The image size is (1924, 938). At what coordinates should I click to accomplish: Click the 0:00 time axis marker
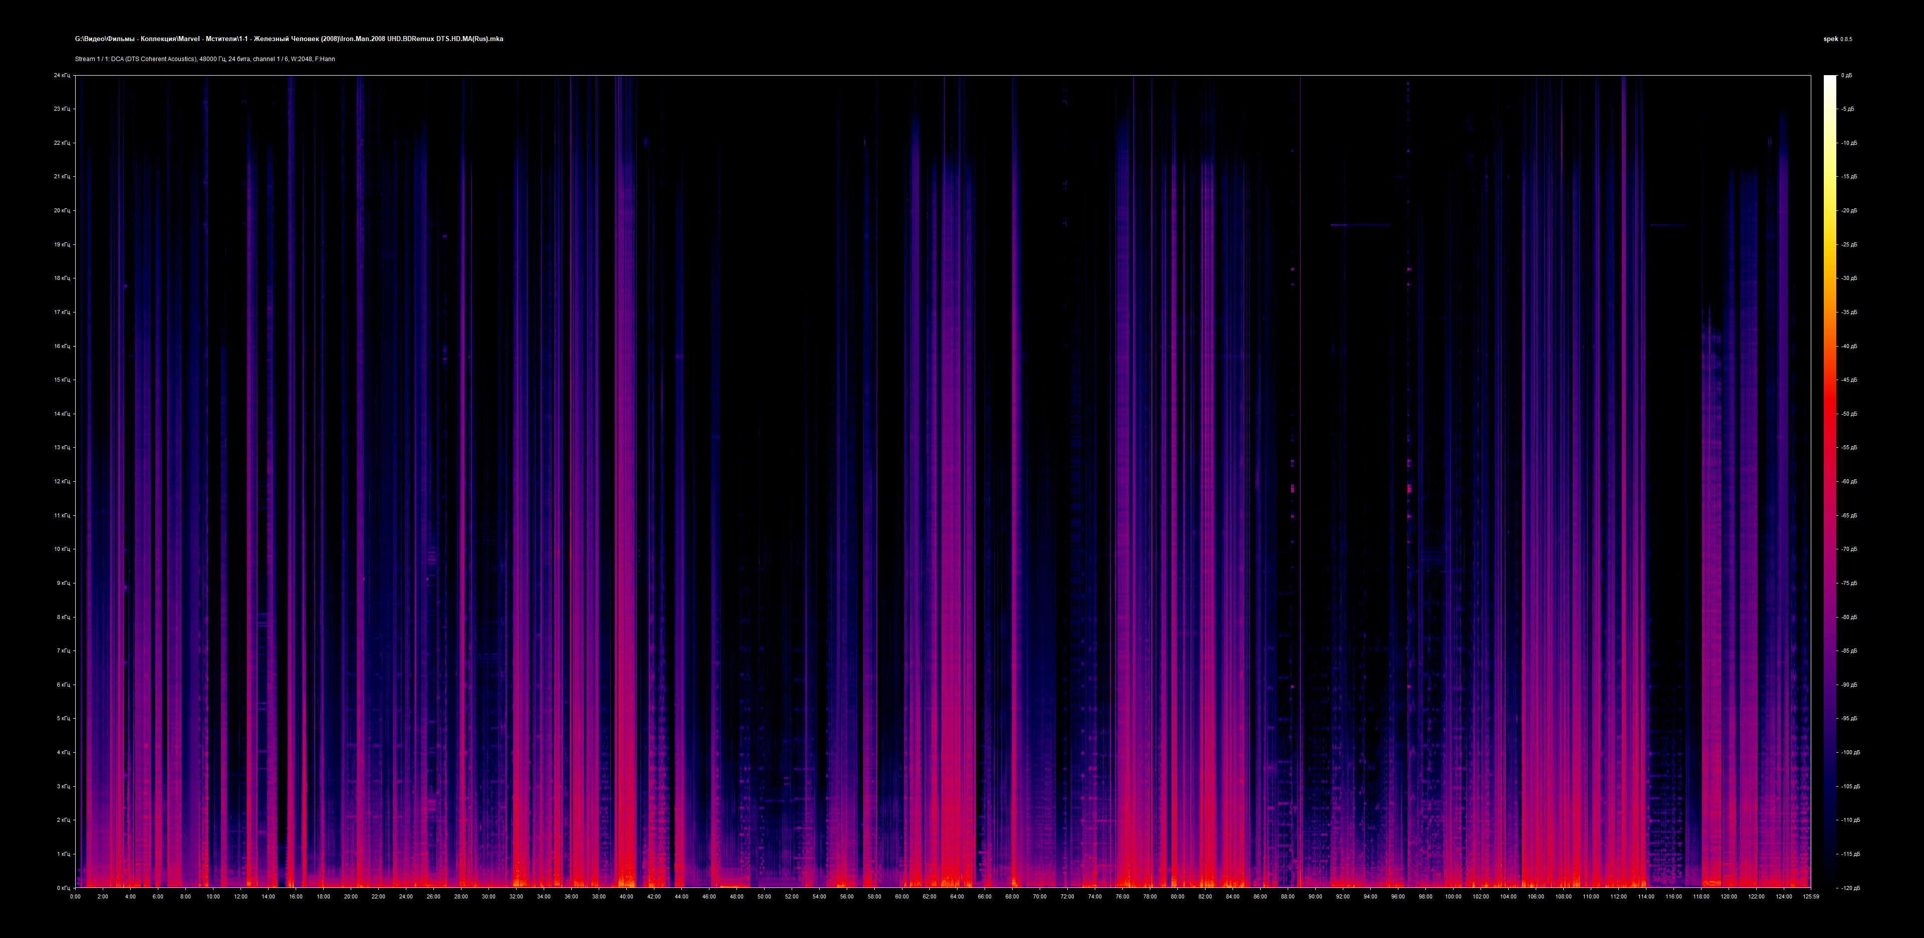tap(75, 896)
